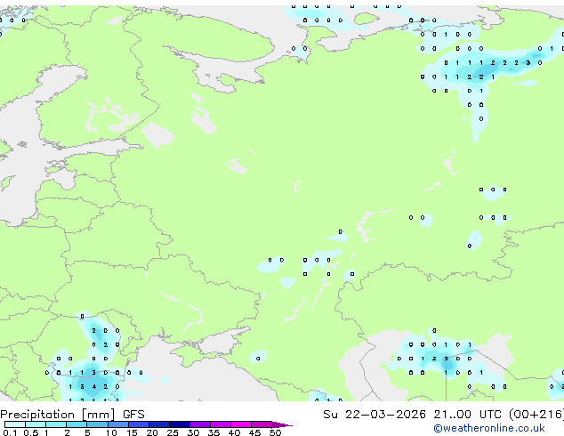Viewport: 564px width, 436px height.
Task: Pick the 30–35 mm purple legend swatch
Action: (200, 424)
